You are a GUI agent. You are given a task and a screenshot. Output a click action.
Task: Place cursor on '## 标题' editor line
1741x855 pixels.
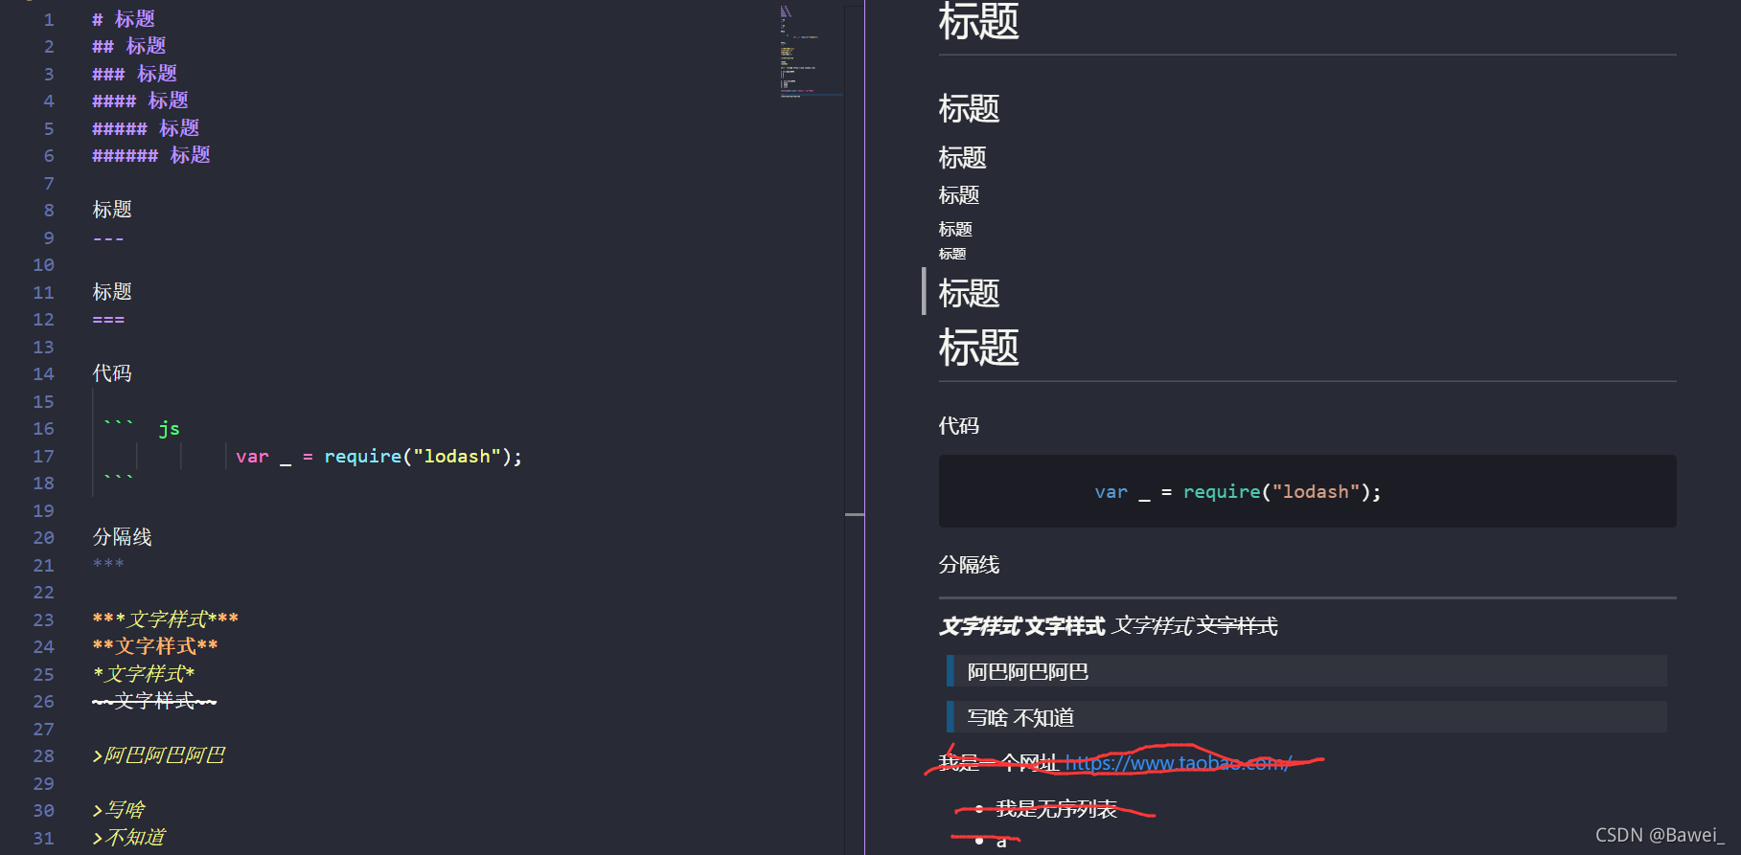click(x=129, y=46)
